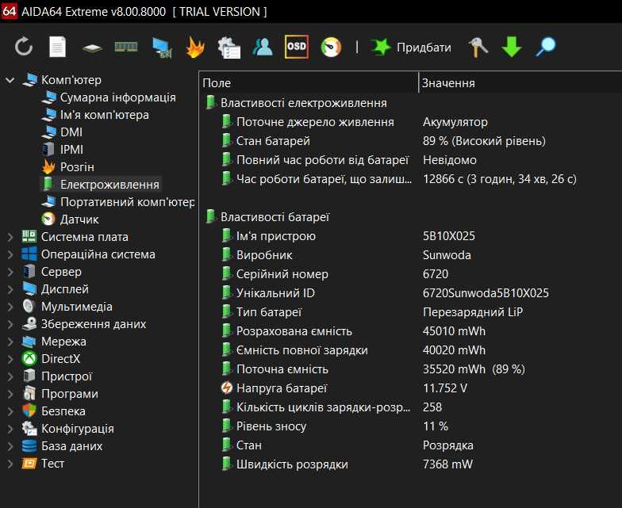Select the Розгін tree item
622x508 pixels.
pos(78,167)
